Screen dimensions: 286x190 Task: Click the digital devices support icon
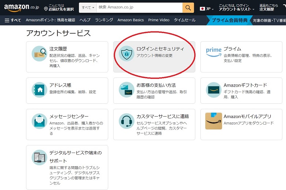click(x=39, y=157)
